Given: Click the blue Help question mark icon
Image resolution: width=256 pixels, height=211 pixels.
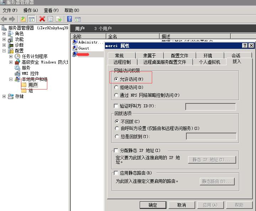Looking at the screenshot, I should [x=69, y=19].
